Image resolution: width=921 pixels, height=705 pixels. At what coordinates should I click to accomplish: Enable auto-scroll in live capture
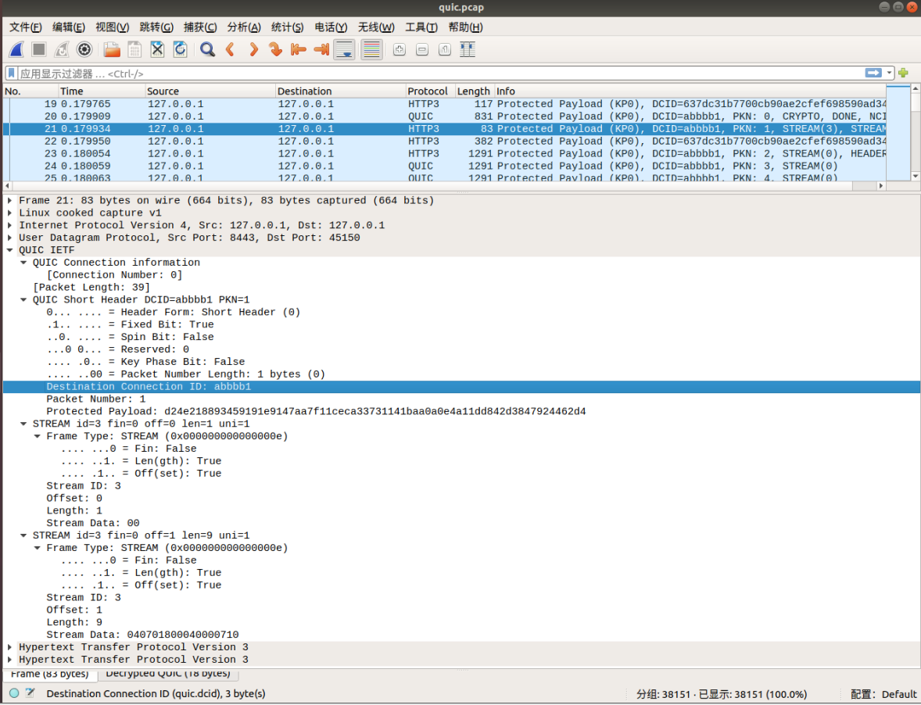pos(345,49)
